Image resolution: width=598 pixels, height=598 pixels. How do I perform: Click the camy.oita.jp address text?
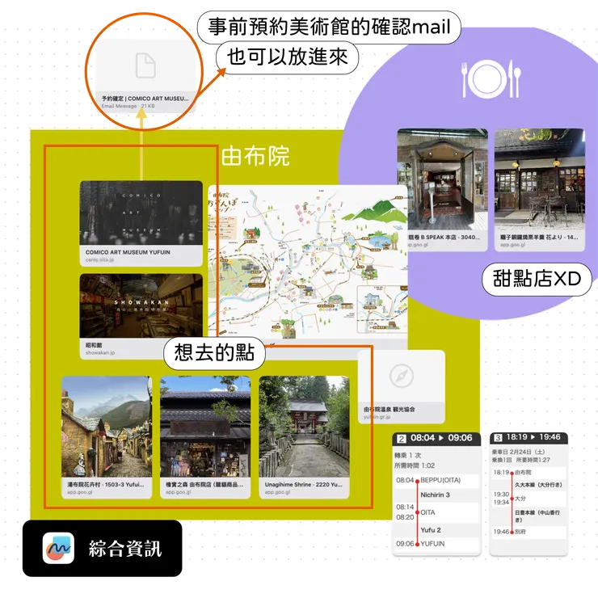(99, 259)
